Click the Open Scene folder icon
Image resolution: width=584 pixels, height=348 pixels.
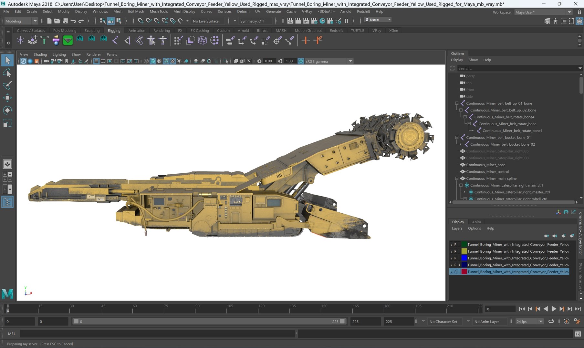57,21
